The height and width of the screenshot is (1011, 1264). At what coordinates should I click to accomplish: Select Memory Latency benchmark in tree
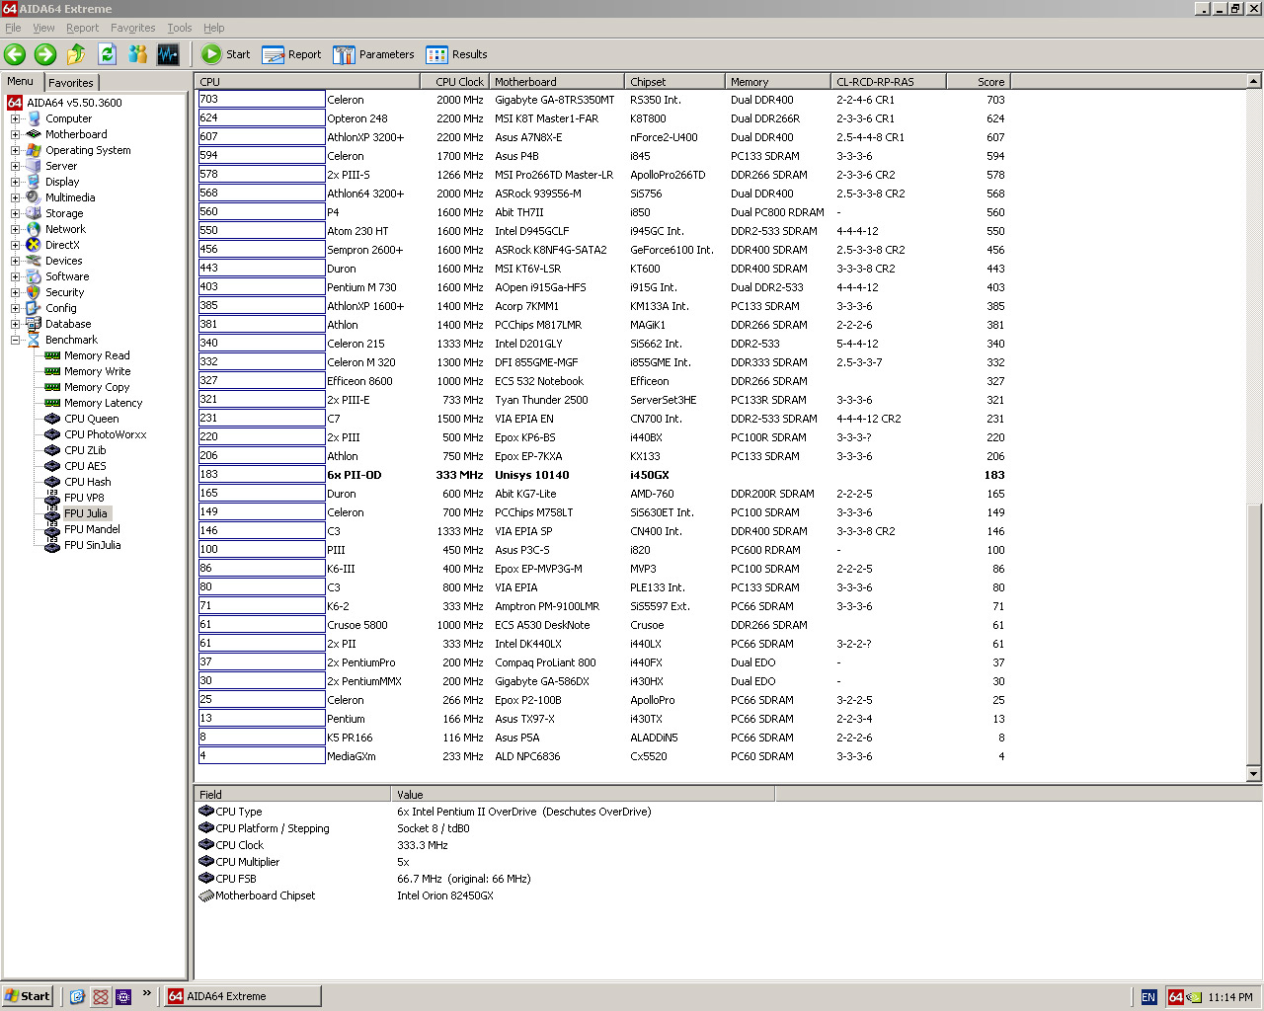(103, 403)
